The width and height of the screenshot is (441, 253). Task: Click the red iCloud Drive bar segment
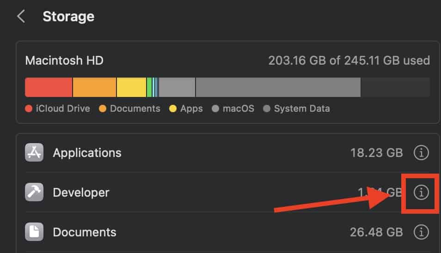point(49,87)
